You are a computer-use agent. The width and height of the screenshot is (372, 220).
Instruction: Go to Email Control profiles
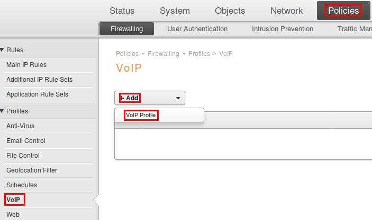tap(26, 141)
